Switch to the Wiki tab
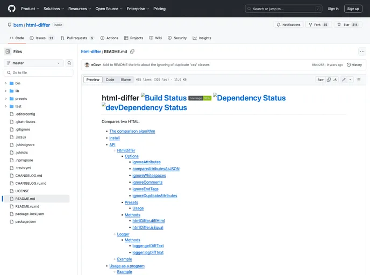Viewport: 370px width, 275px height. (x=155, y=38)
